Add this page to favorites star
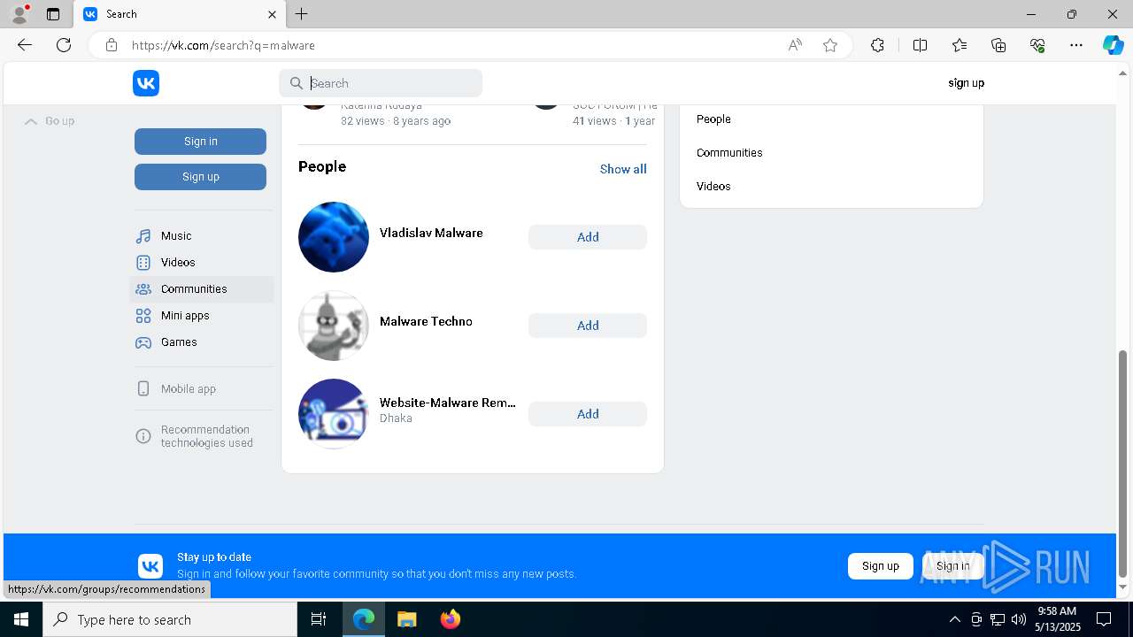Image resolution: width=1133 pixels, height=637 pixels. pos(830,45)
